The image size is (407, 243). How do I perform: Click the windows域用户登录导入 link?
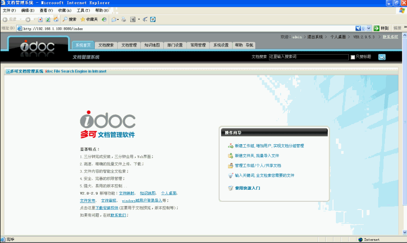pyautogui.click(x=142, y=200)
